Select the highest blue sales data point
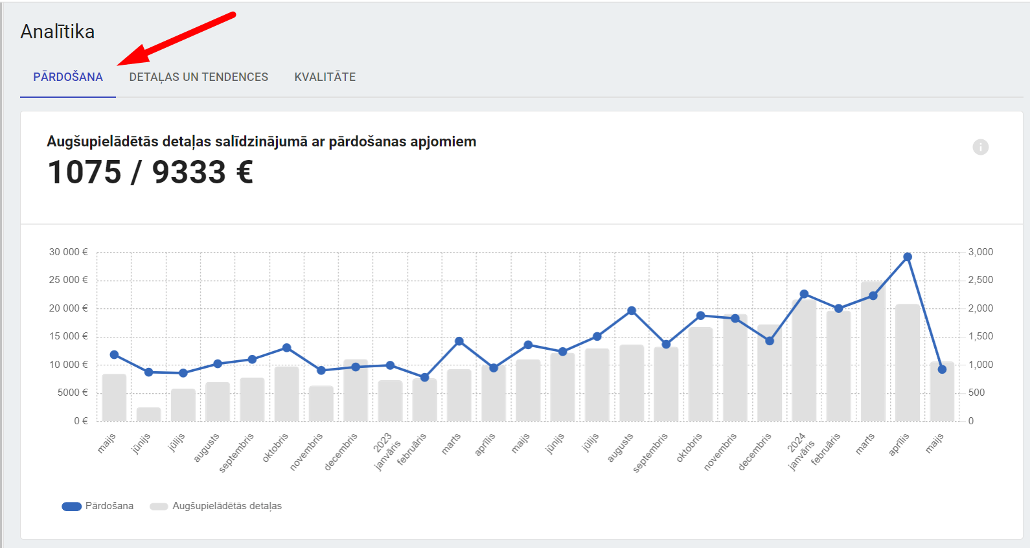1030x548 pixels. (908, 257)
